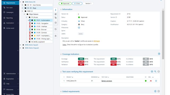Add a milestone with plus icon
170x95 pixels.
[x=79, y=28]
